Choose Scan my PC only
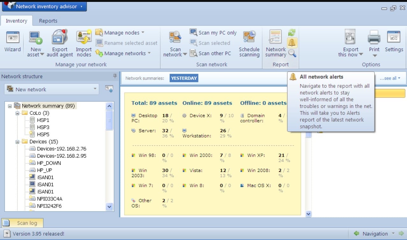 [x=213, y=33]
